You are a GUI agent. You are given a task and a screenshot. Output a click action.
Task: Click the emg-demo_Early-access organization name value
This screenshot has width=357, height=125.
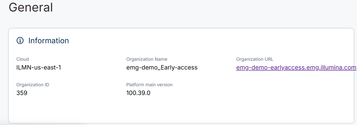coord(162,67)
